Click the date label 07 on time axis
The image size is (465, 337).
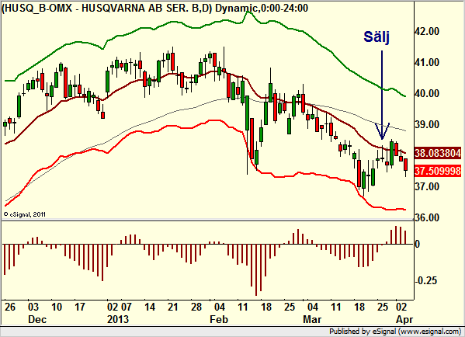(127, 307)
